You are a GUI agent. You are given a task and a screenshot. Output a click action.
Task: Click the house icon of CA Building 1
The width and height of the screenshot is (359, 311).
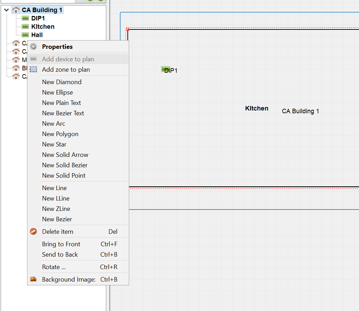[16, 10]
